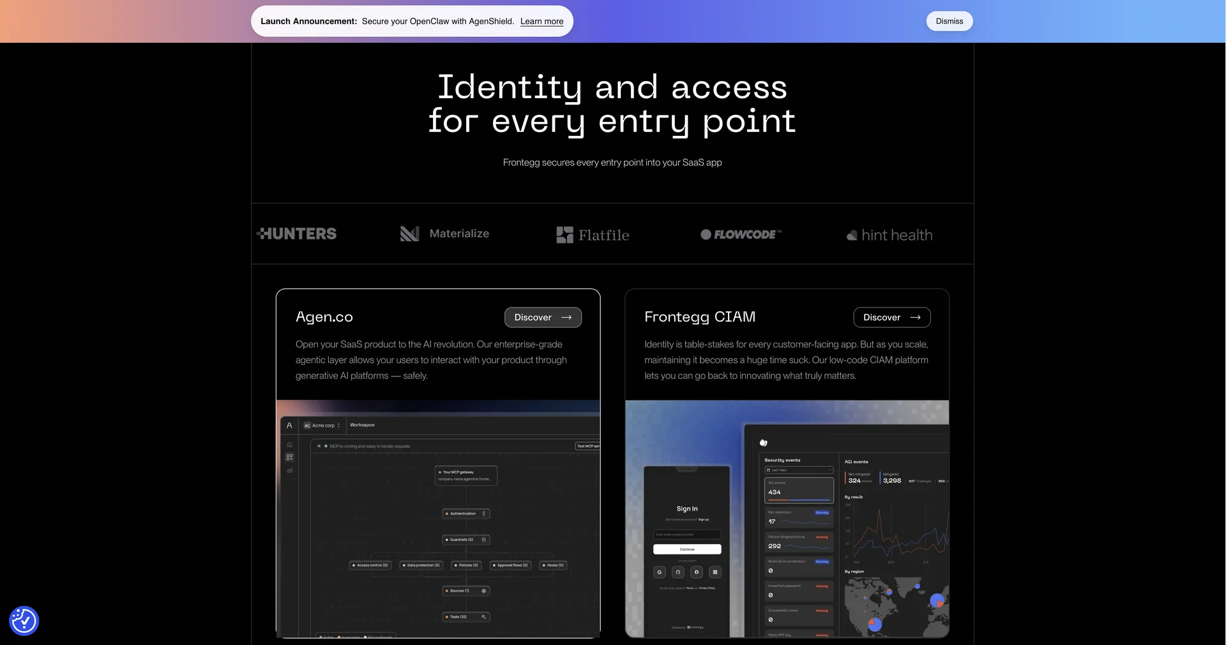This screenshot has height=645, width=1226.
Task: Click the Agen.co card heading
Action: pyautogui.click(x=324, y=317)
